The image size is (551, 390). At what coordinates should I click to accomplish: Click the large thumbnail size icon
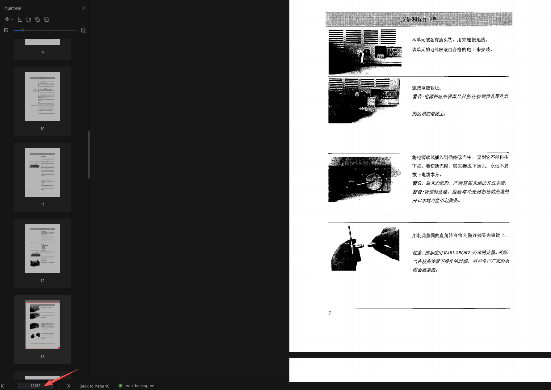click(x=83, y=30)
